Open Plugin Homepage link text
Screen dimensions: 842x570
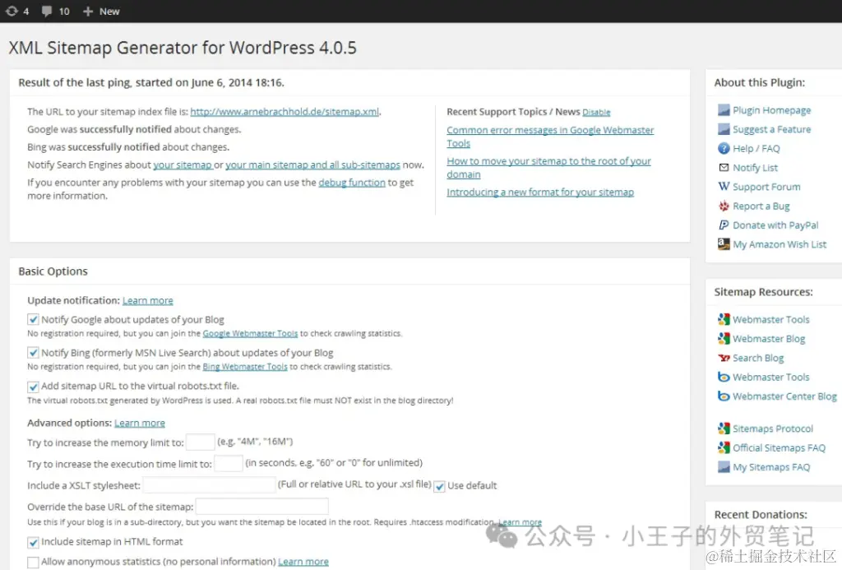(771, 110)
